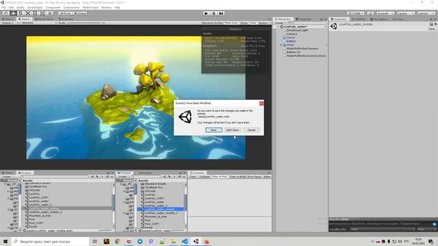Viewport: 438px width, 246px height.
Task: Click the Play button
Action: [x=206, y=13]
